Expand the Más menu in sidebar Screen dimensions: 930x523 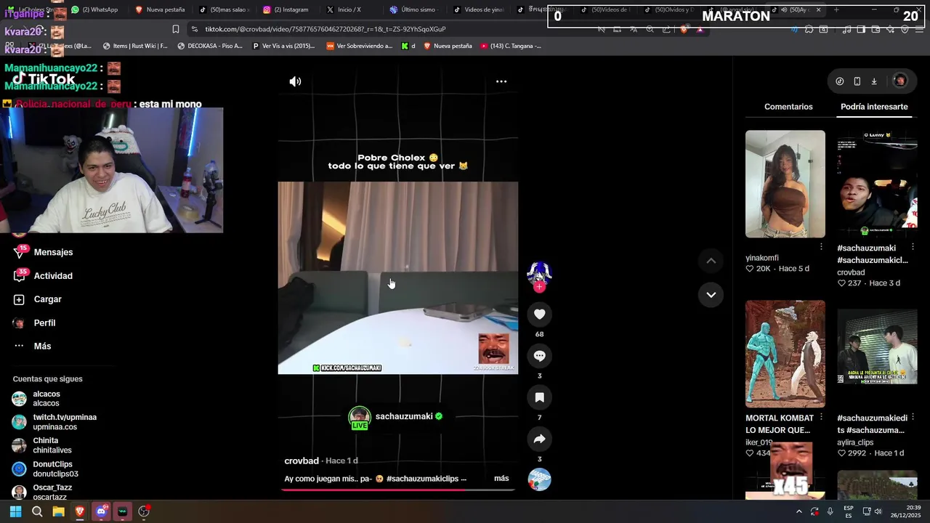tap(33, 346)
